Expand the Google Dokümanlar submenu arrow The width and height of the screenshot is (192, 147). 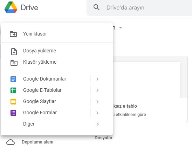click(x=97, y=79)
